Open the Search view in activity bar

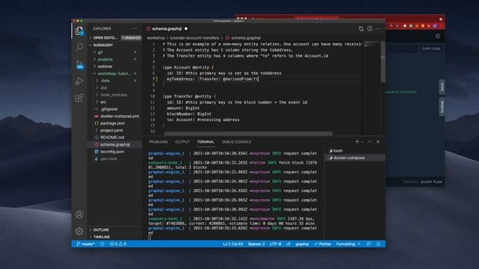point(79,47)
